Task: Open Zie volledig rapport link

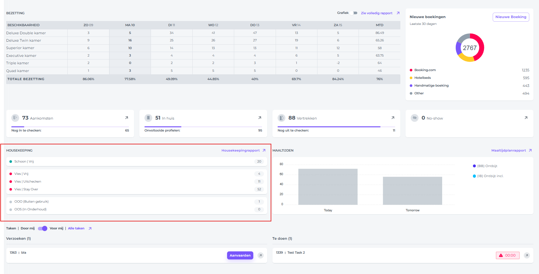Action: tap(376, 13)
